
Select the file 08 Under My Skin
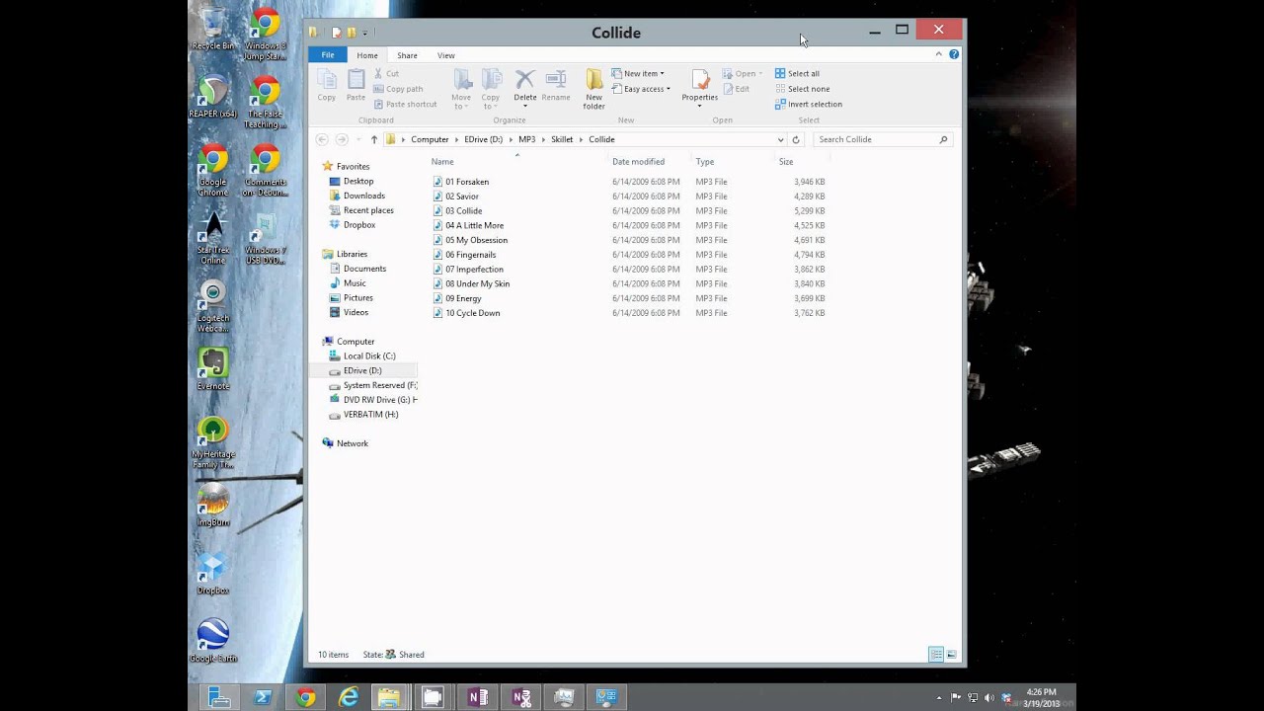click(477, 283)
